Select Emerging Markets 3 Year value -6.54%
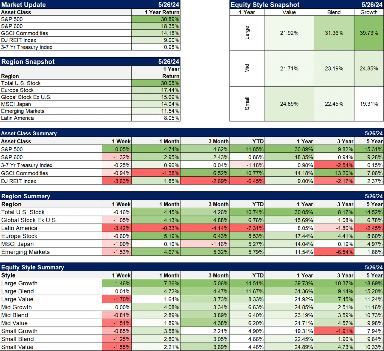This screenshot has height=351, width=384. 334,252
